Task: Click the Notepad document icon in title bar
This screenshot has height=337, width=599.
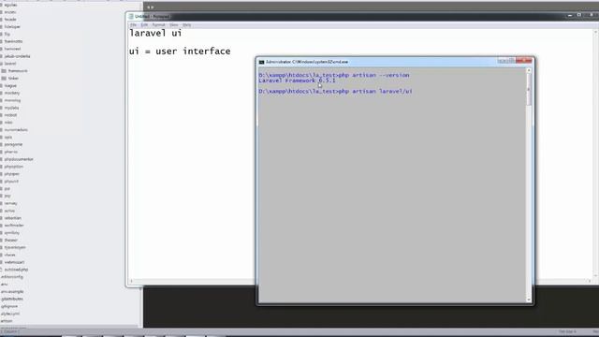Action: [131, 17]
